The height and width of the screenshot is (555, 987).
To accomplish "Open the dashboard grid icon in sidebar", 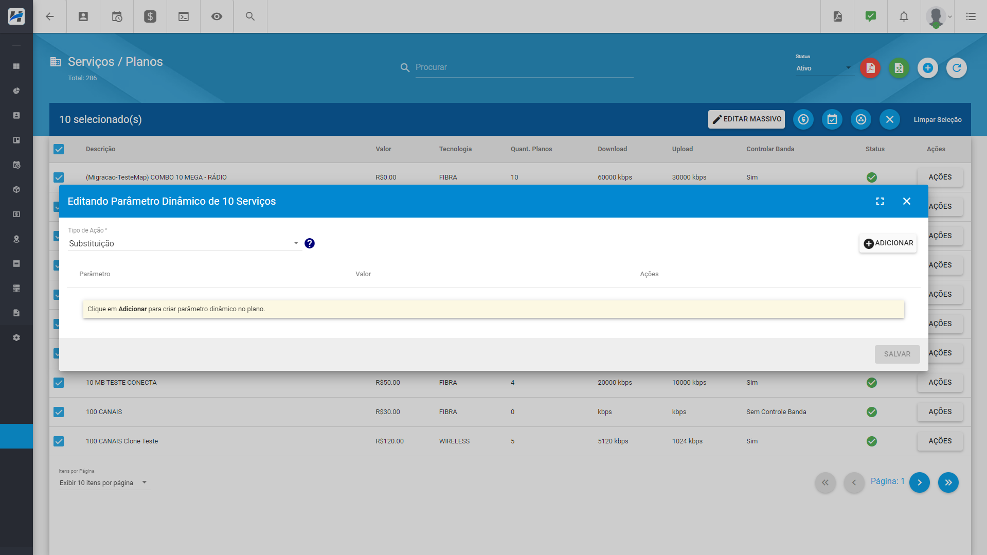I will tap(16, 66).
